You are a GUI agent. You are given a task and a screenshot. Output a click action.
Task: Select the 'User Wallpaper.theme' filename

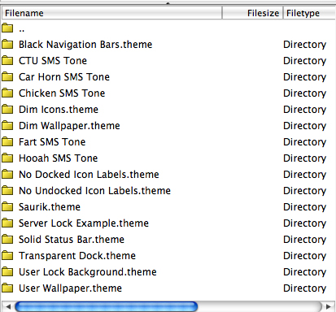tap(70, 288)
